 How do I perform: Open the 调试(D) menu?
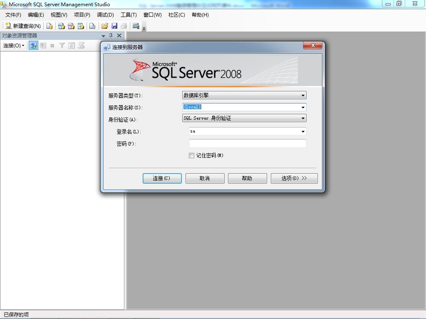click(105, 15)
